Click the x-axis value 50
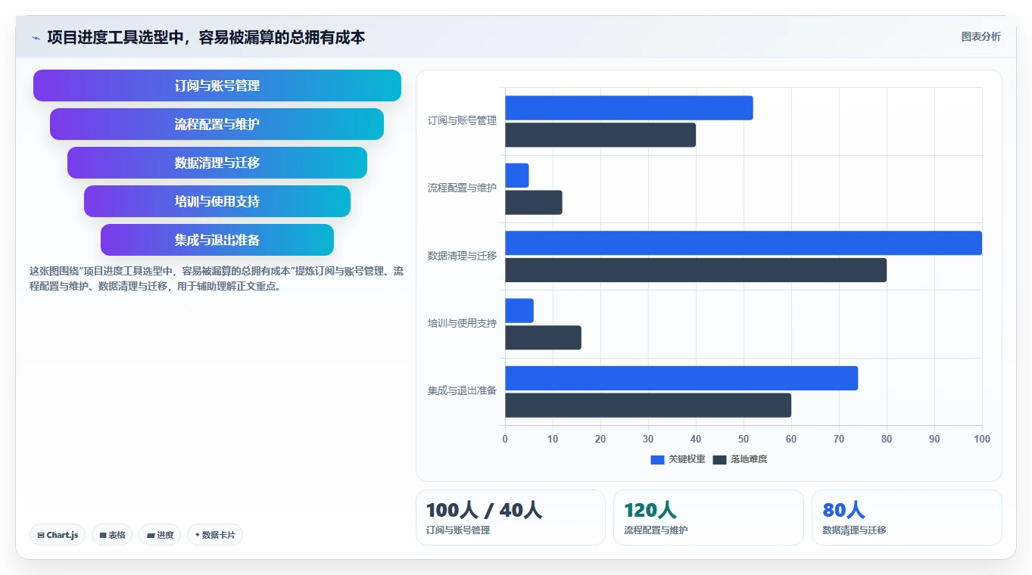Image resolution: width=1032 pixels, height=575 pixels. click(744, 440)
